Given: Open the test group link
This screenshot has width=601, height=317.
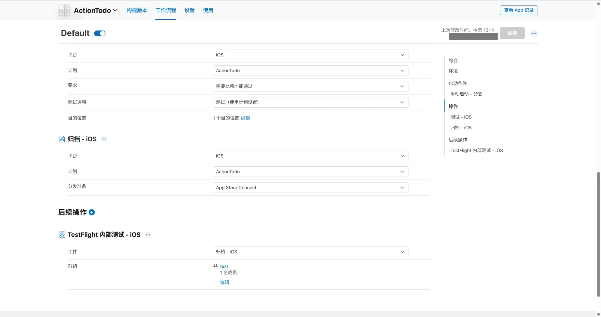Looking at the screenshot, I should (224, 266).
